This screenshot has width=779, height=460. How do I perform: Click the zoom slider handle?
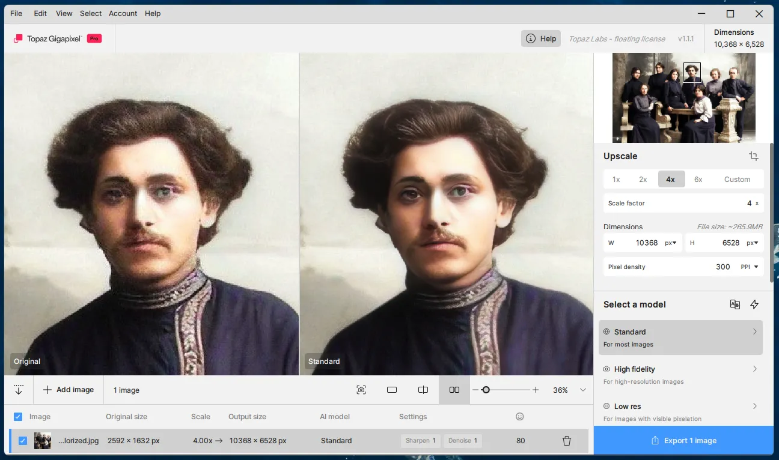486,390
